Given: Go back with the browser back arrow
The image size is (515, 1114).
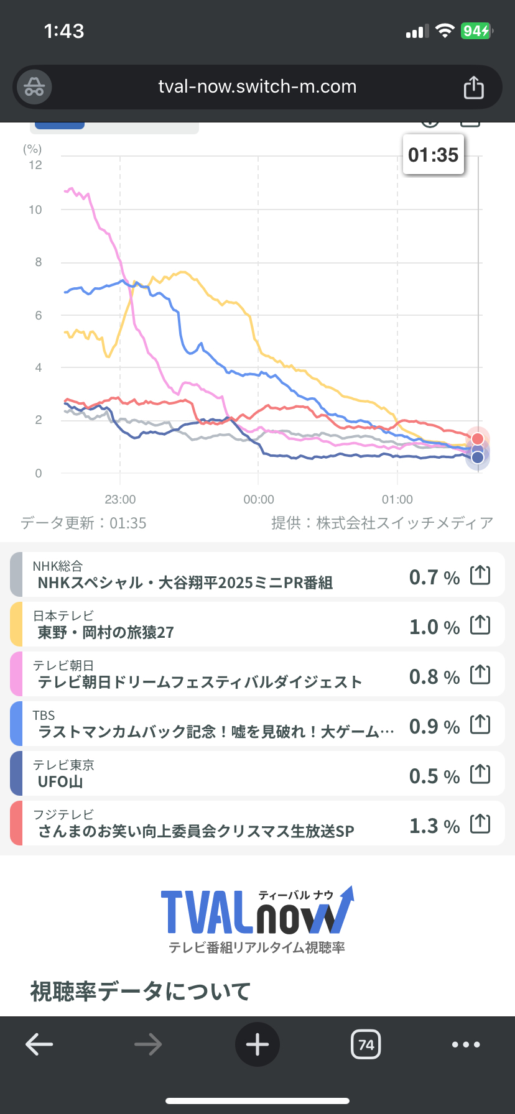Looking at the screenshot, I should pos(39,1044).
